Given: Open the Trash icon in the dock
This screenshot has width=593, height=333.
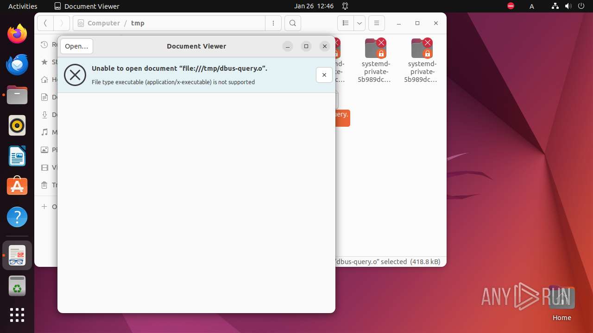Looking at the screenshot, I should (x=17, y=286).
